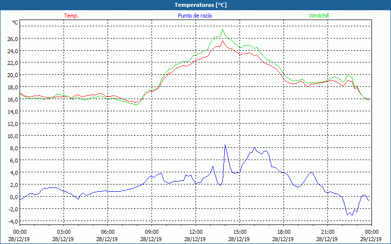Select the red 'Temp.' legend label

point(71,16)
